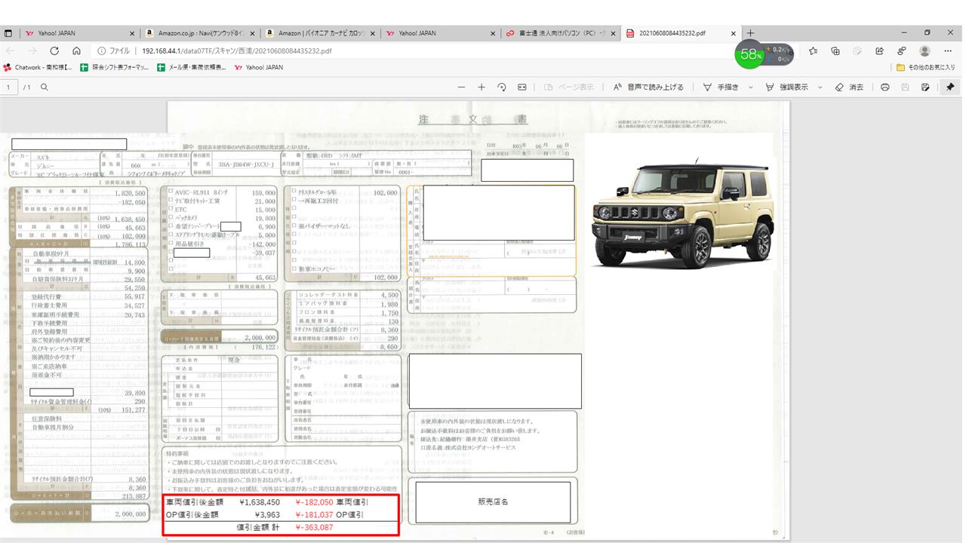Refresh the current PDF page

click(x=54, y=51)
